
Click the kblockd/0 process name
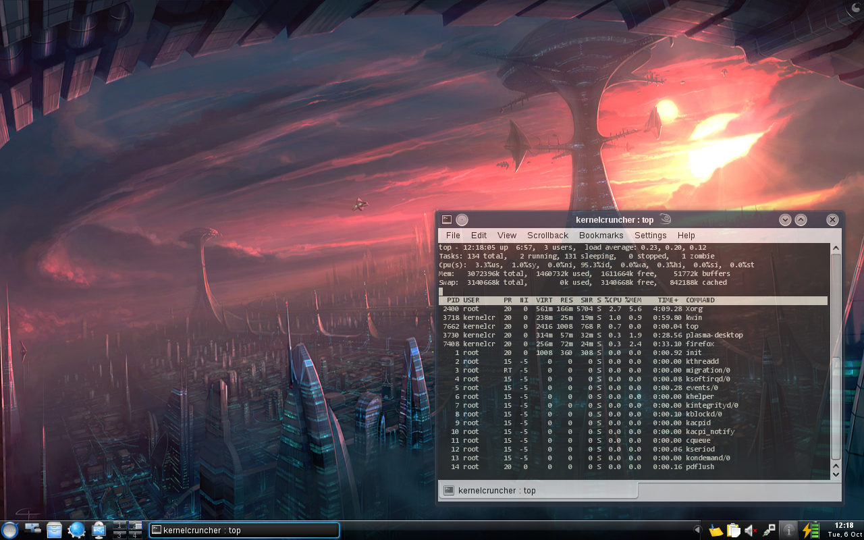[x=704, y=414]
